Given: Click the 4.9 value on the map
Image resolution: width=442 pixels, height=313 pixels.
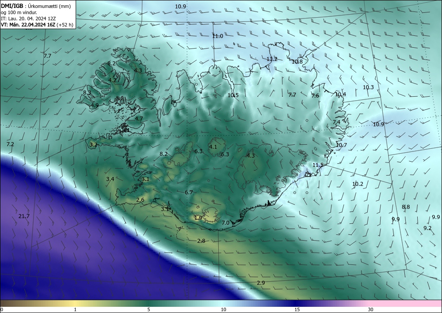Looking at the screenshot, I should (x=95, y=106).
